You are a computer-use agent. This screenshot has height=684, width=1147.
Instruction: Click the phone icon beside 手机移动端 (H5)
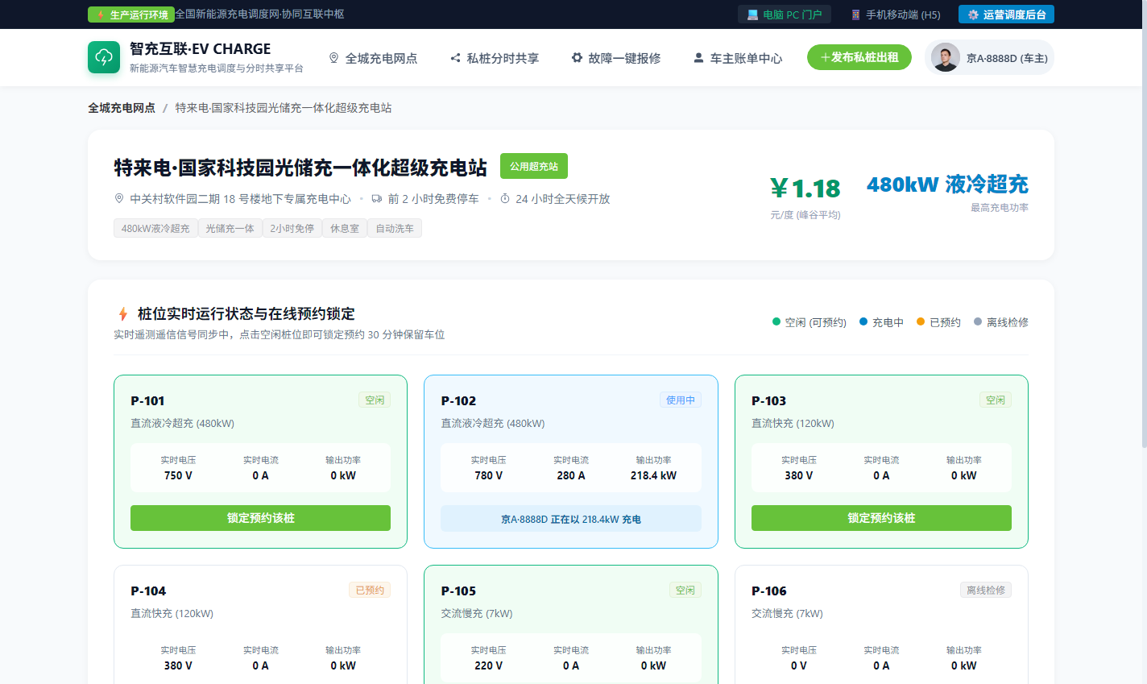pos(855,15)
